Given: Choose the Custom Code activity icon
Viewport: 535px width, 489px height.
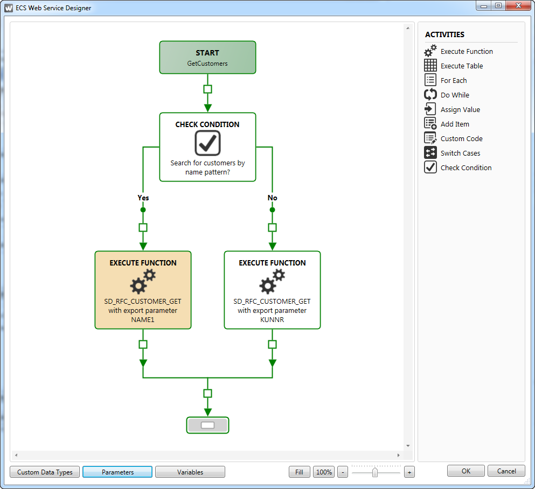Looking at the screenshot, I should tap(430, 138).
